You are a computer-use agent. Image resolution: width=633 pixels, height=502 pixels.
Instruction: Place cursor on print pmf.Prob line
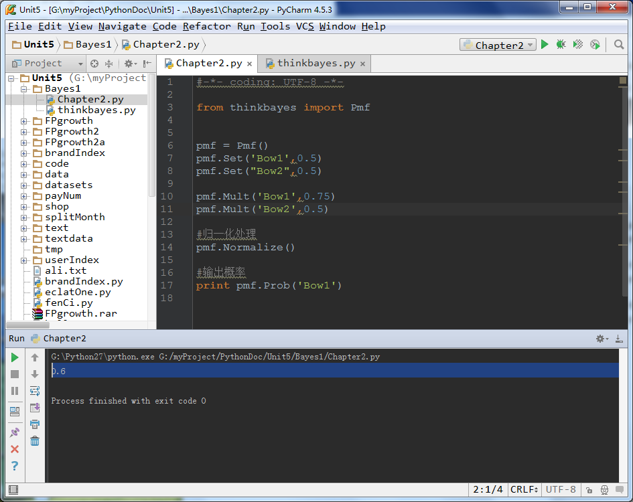269,286
